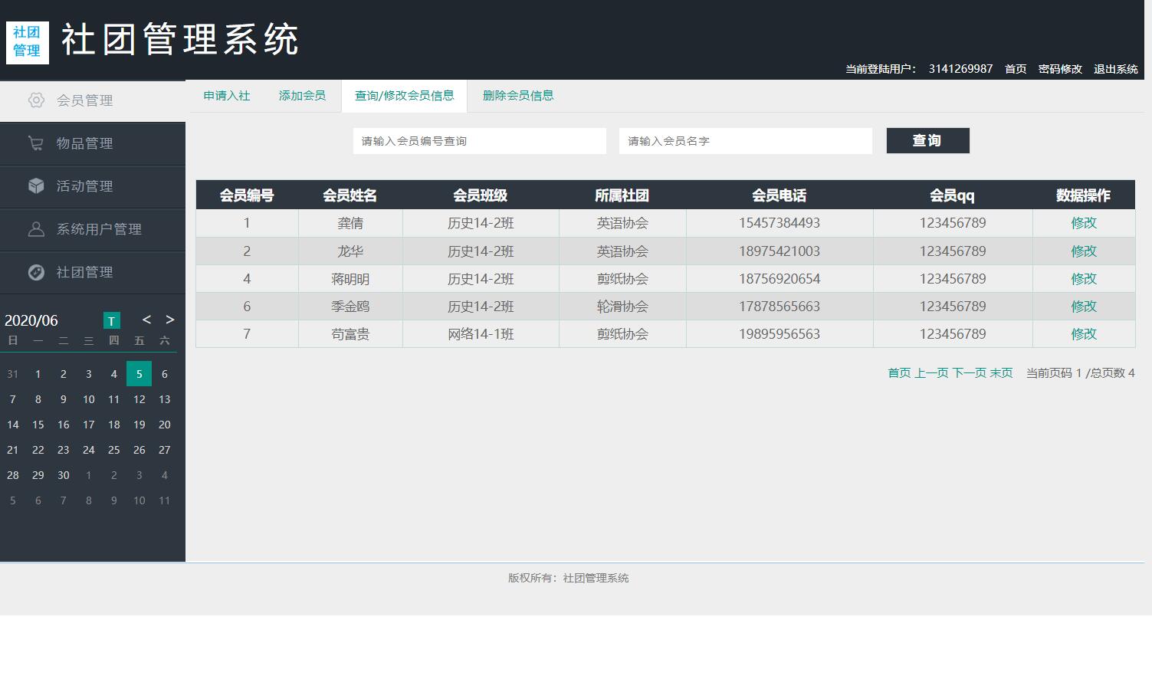The height and width of the screenshot is (679, 1152).
Task: Jump to last page with 末页
Action: coord(1002,372)
